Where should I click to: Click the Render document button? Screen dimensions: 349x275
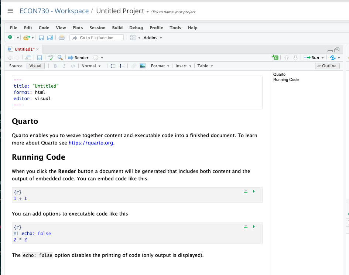(78, 58)
